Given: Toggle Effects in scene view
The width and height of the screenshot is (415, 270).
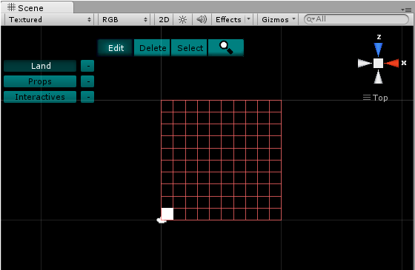Looking at the screenshot, I should 228,19.
